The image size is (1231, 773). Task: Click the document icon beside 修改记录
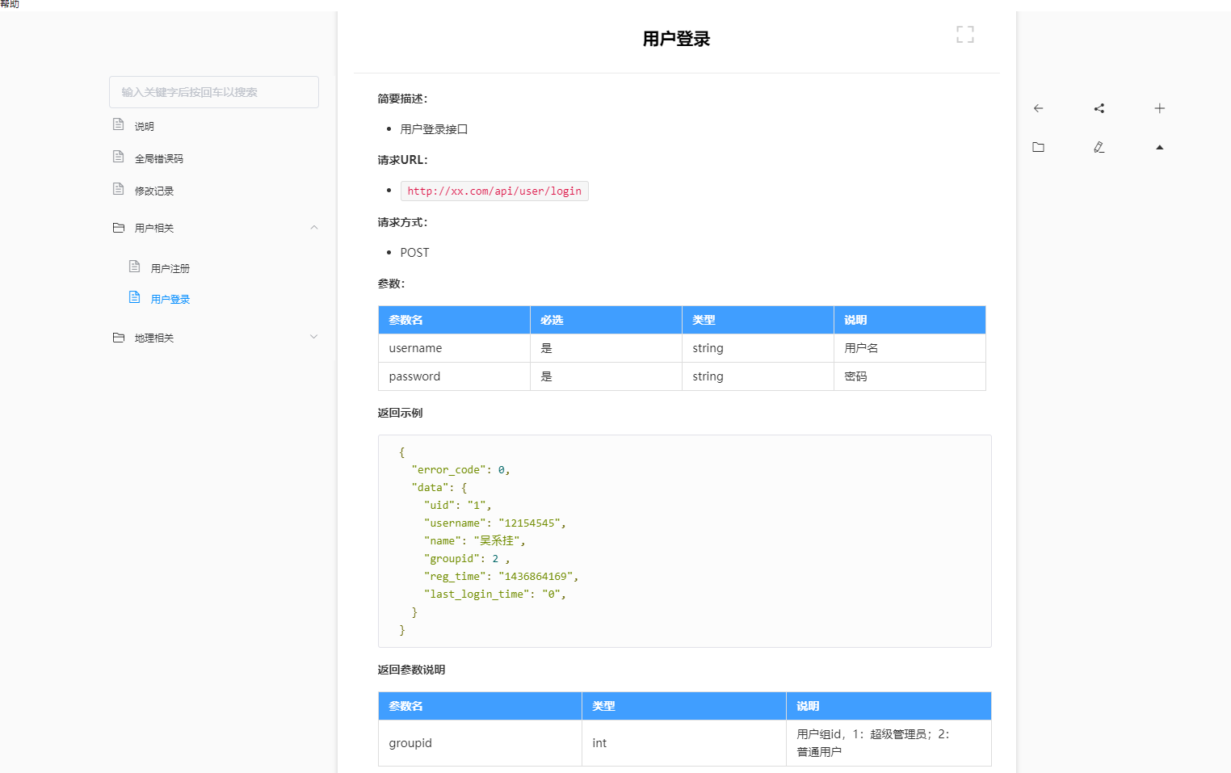tap(119, 189)
